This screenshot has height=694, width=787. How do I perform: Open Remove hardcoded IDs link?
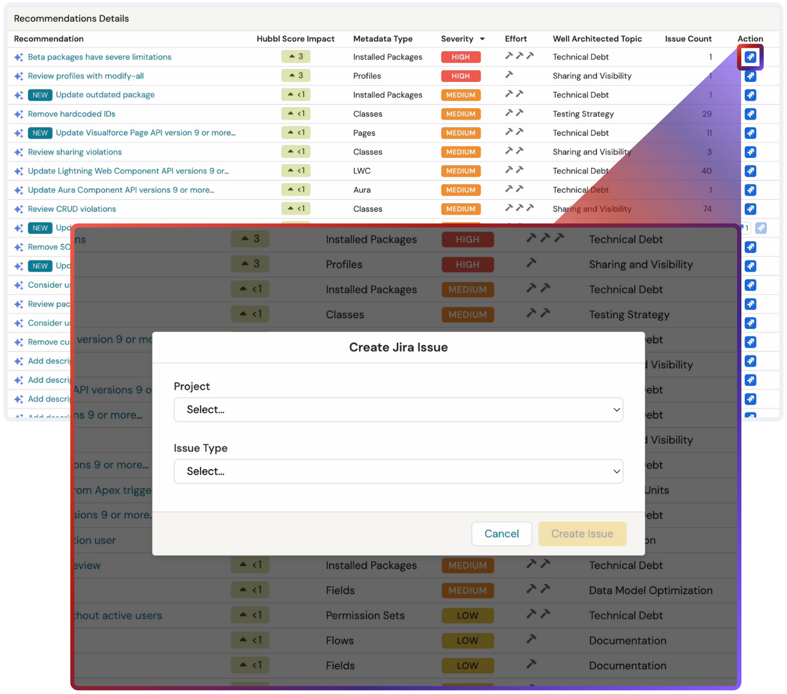click(72, 114)
